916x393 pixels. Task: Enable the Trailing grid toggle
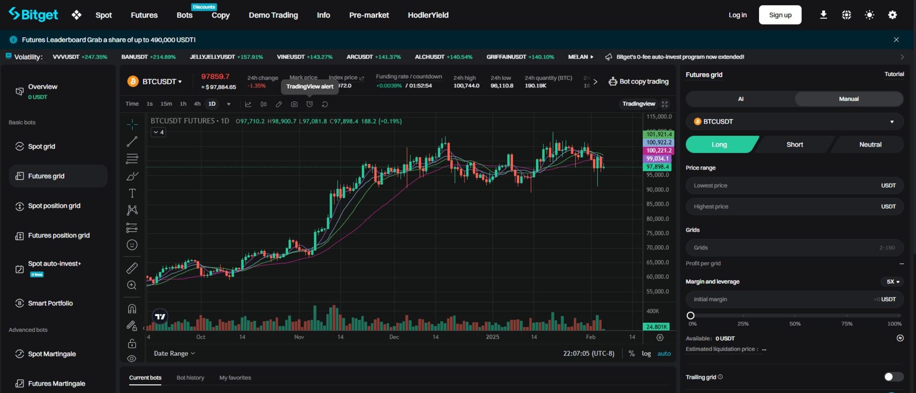coord(894,377)
